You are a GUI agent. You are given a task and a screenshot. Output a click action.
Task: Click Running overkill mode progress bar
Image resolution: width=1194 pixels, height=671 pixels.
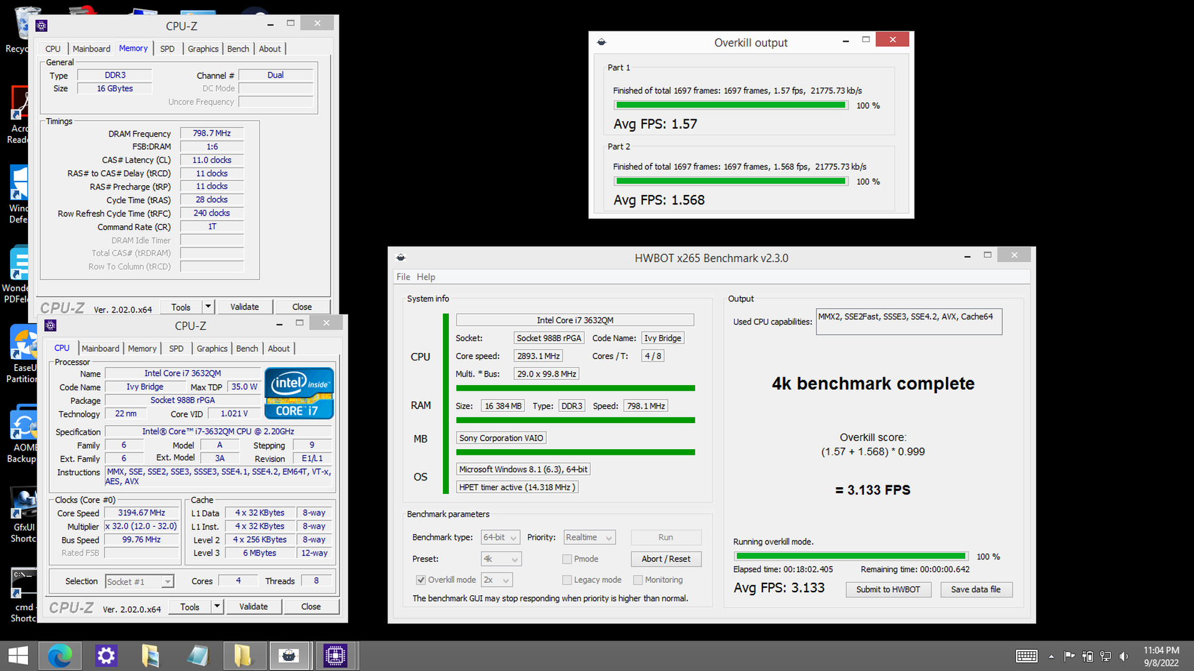pyautogui.click(x=851, y=557)
